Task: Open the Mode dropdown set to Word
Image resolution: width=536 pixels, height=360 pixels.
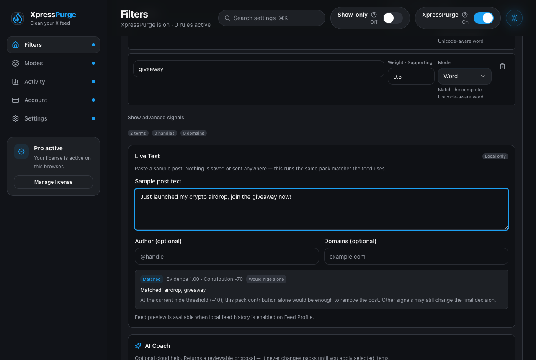Action: [465, 76]
